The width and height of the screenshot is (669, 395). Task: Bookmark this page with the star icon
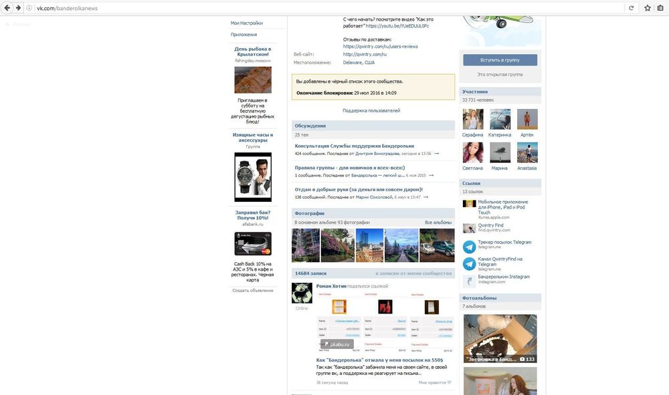click(648, 8)
